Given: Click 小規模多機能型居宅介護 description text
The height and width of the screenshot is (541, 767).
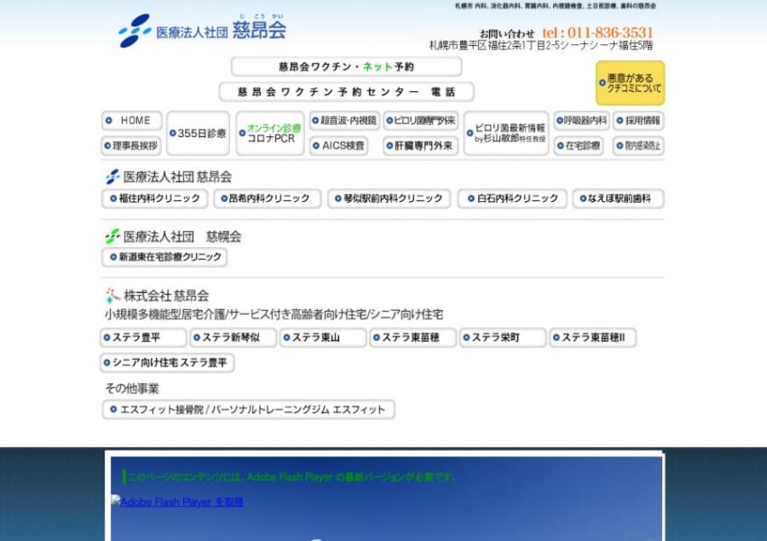Looking at the screenshot, I should tap(274, 315).
